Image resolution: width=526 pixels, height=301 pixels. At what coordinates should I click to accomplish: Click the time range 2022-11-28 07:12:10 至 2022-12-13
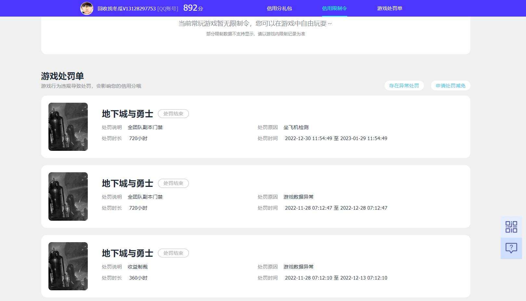pyautogui.click(x=336, y=278)
